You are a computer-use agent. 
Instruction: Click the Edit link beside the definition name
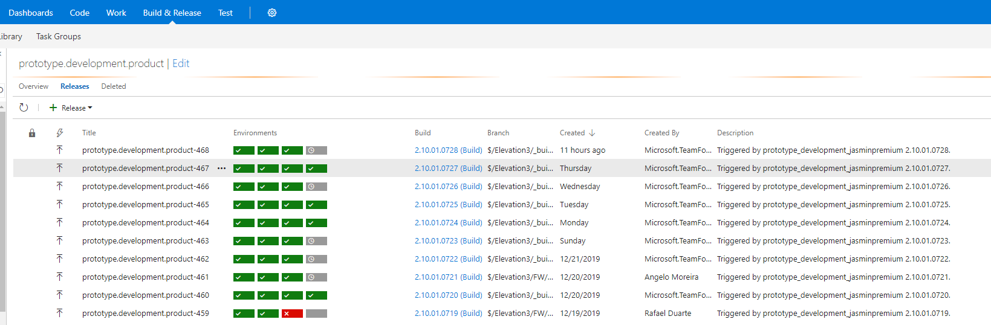pyautogui.click(x=181, y=63)
